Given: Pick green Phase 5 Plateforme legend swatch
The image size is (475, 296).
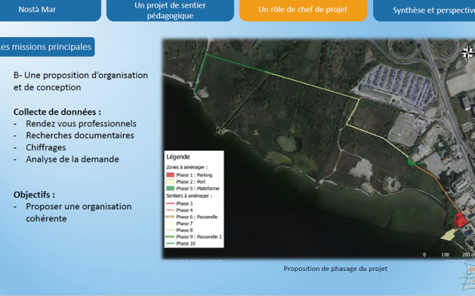Looking at the screenshot, I should click(x=170, y=189).
